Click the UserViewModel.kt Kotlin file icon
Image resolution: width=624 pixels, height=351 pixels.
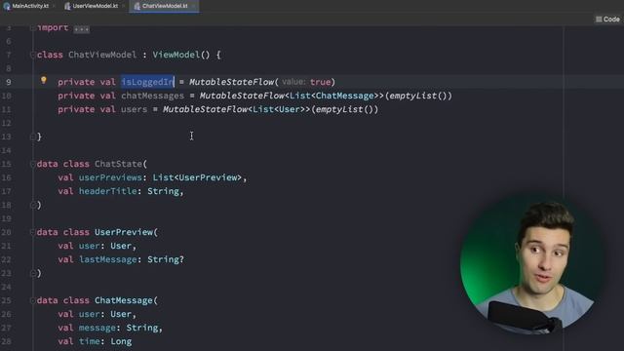point(67,7)
